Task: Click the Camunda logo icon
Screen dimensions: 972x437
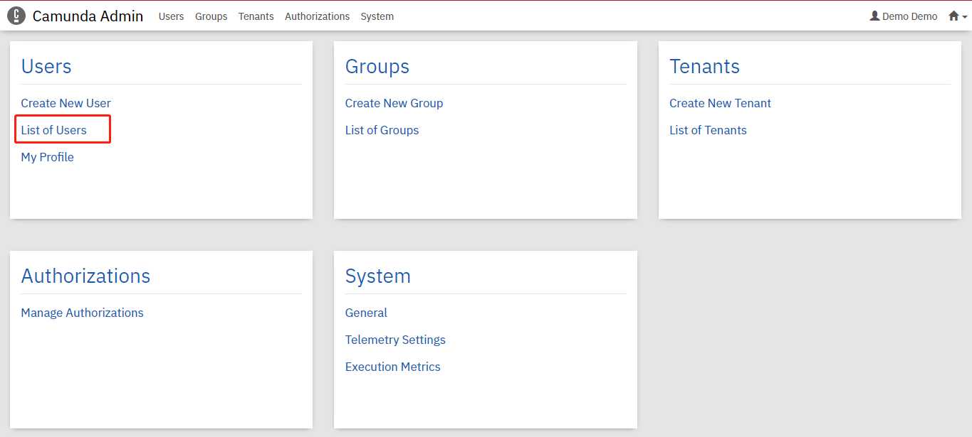Action: 16,16
